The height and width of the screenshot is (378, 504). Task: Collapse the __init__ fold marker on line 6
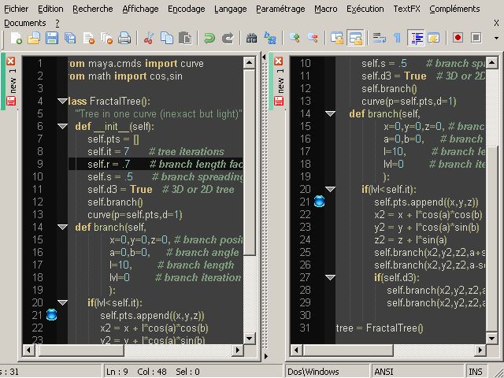point(63,127)
